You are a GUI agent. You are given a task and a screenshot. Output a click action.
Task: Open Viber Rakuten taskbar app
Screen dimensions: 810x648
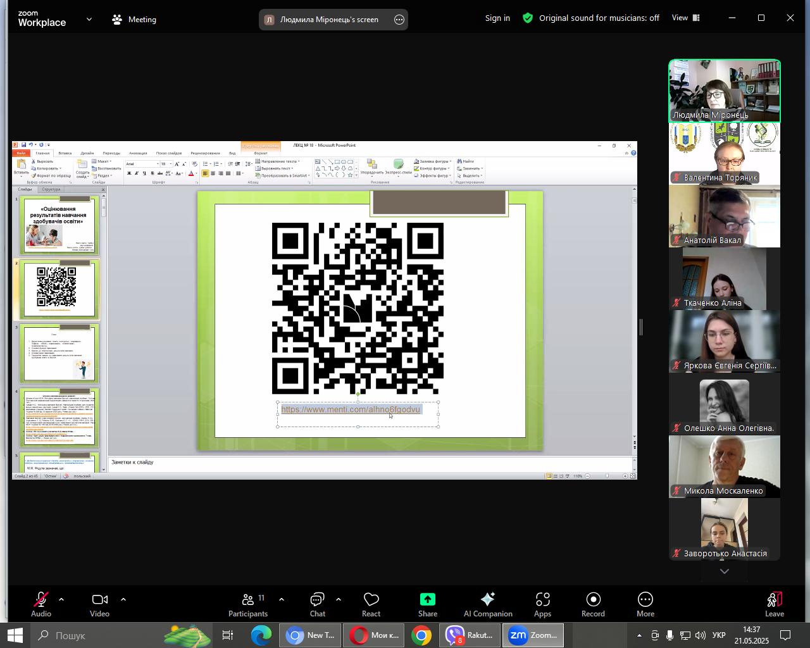click(470, 635)
